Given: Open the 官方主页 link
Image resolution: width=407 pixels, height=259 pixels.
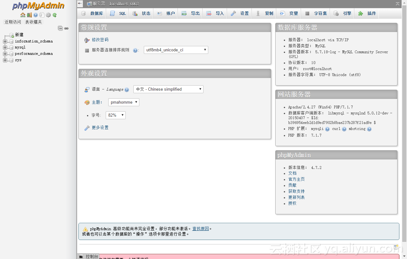Looking at the screenshot, I should pos(297,179).
